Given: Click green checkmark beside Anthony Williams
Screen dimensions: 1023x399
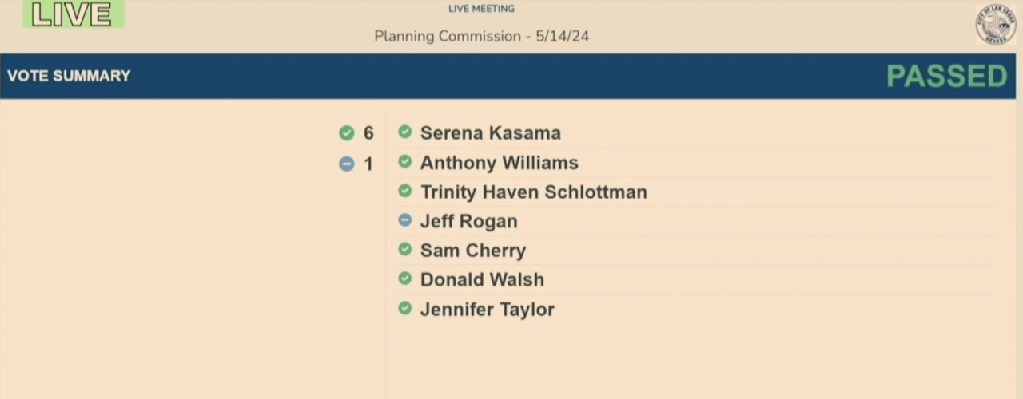Looking at the screenshot, I should pos(405,162).
